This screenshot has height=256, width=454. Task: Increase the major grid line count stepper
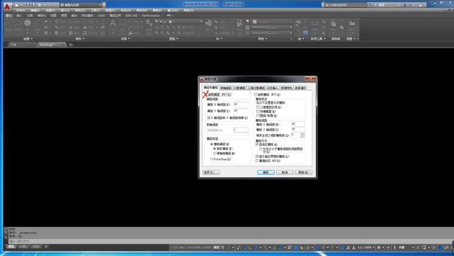pyautogui.click(x=302, y=134)
